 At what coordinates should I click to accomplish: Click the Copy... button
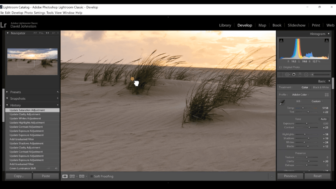19,176
